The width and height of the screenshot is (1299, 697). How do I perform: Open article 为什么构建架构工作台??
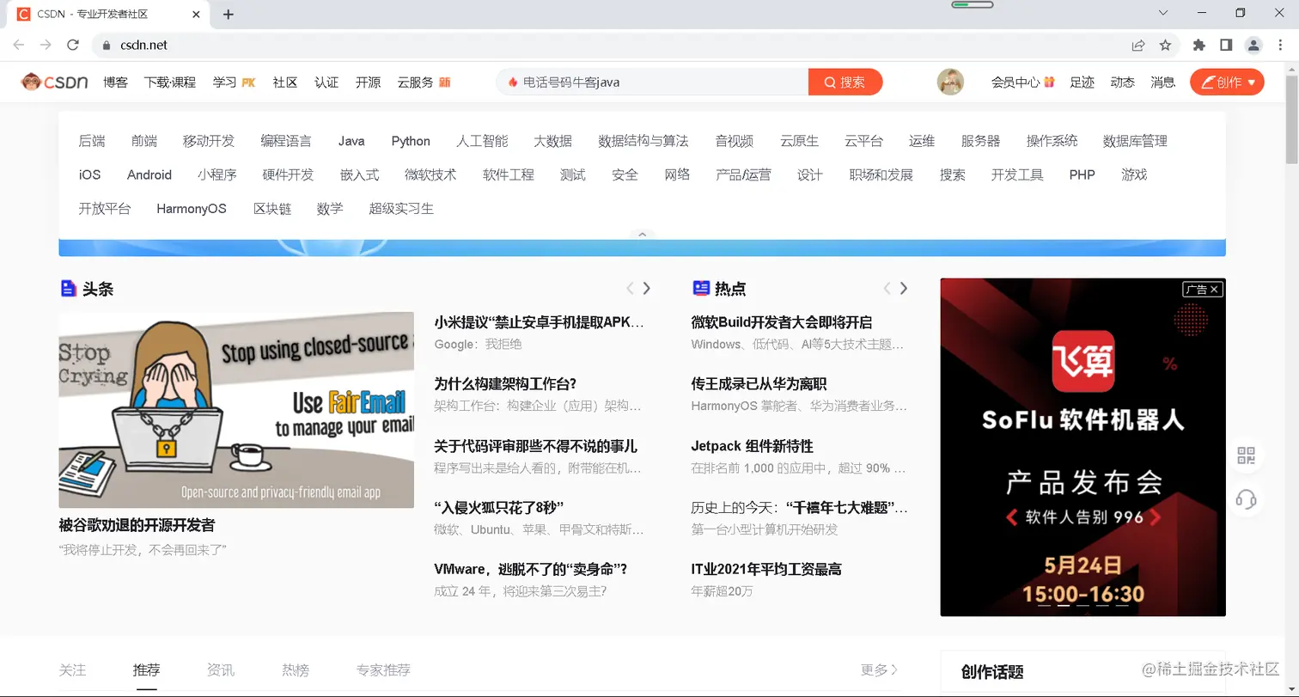coord(505,384)
